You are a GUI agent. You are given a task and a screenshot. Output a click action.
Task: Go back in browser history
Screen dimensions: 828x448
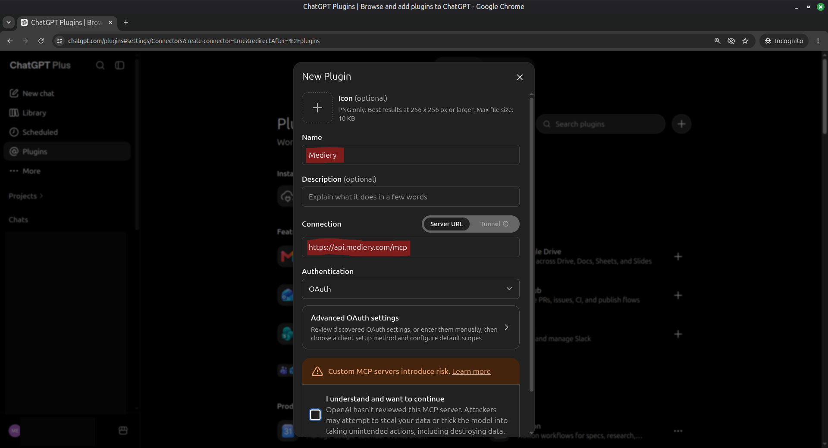10,41
